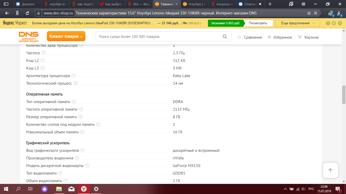Click help icon for Кэш L3

pos(43,68)
